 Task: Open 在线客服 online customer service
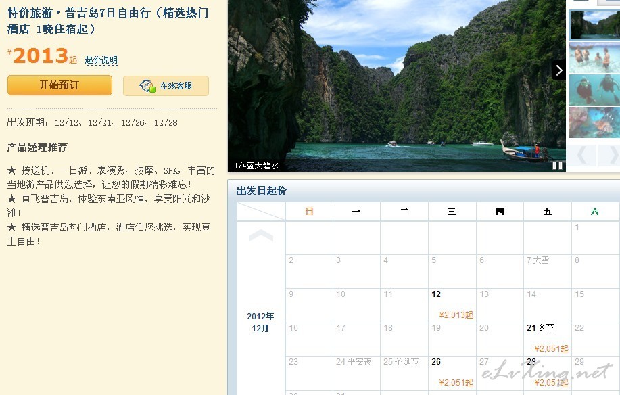coord(166,86)
